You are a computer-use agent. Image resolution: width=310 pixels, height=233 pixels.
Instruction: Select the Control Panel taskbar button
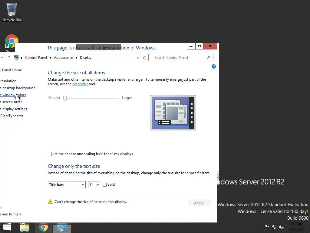pos(62,228)
